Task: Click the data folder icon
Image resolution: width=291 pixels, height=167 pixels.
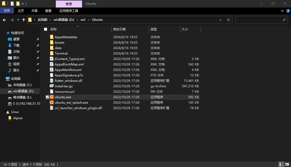Action: [x=52, y=48]
